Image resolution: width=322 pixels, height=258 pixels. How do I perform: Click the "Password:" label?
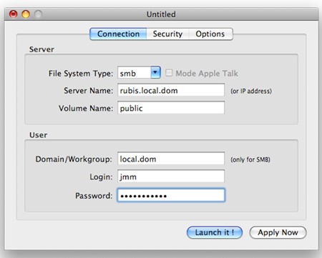(94, 196)
